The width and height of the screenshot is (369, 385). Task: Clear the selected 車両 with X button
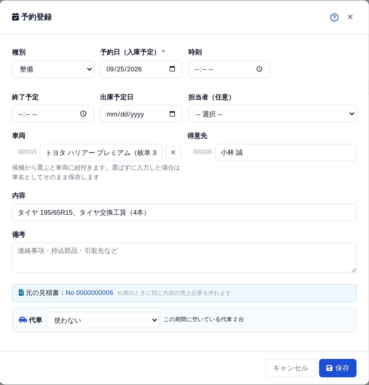173,153
